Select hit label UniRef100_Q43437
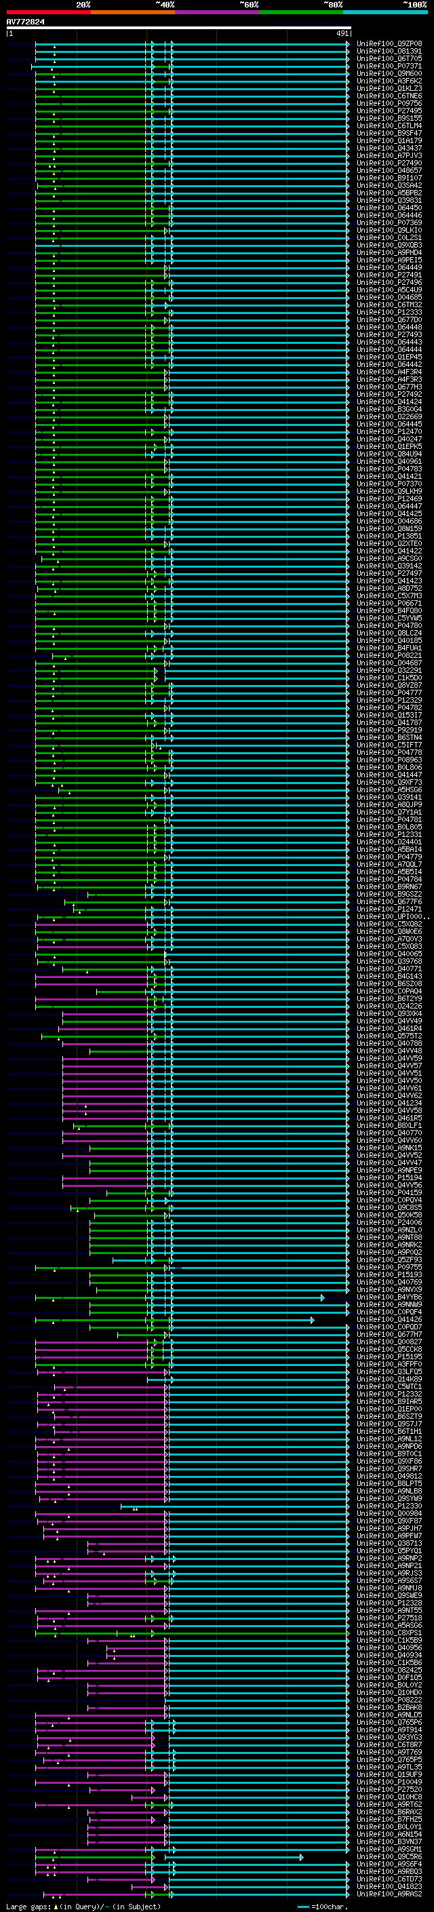Image resolution: width=434 pixels, height=1912 pixels. (x=389, y=149)
